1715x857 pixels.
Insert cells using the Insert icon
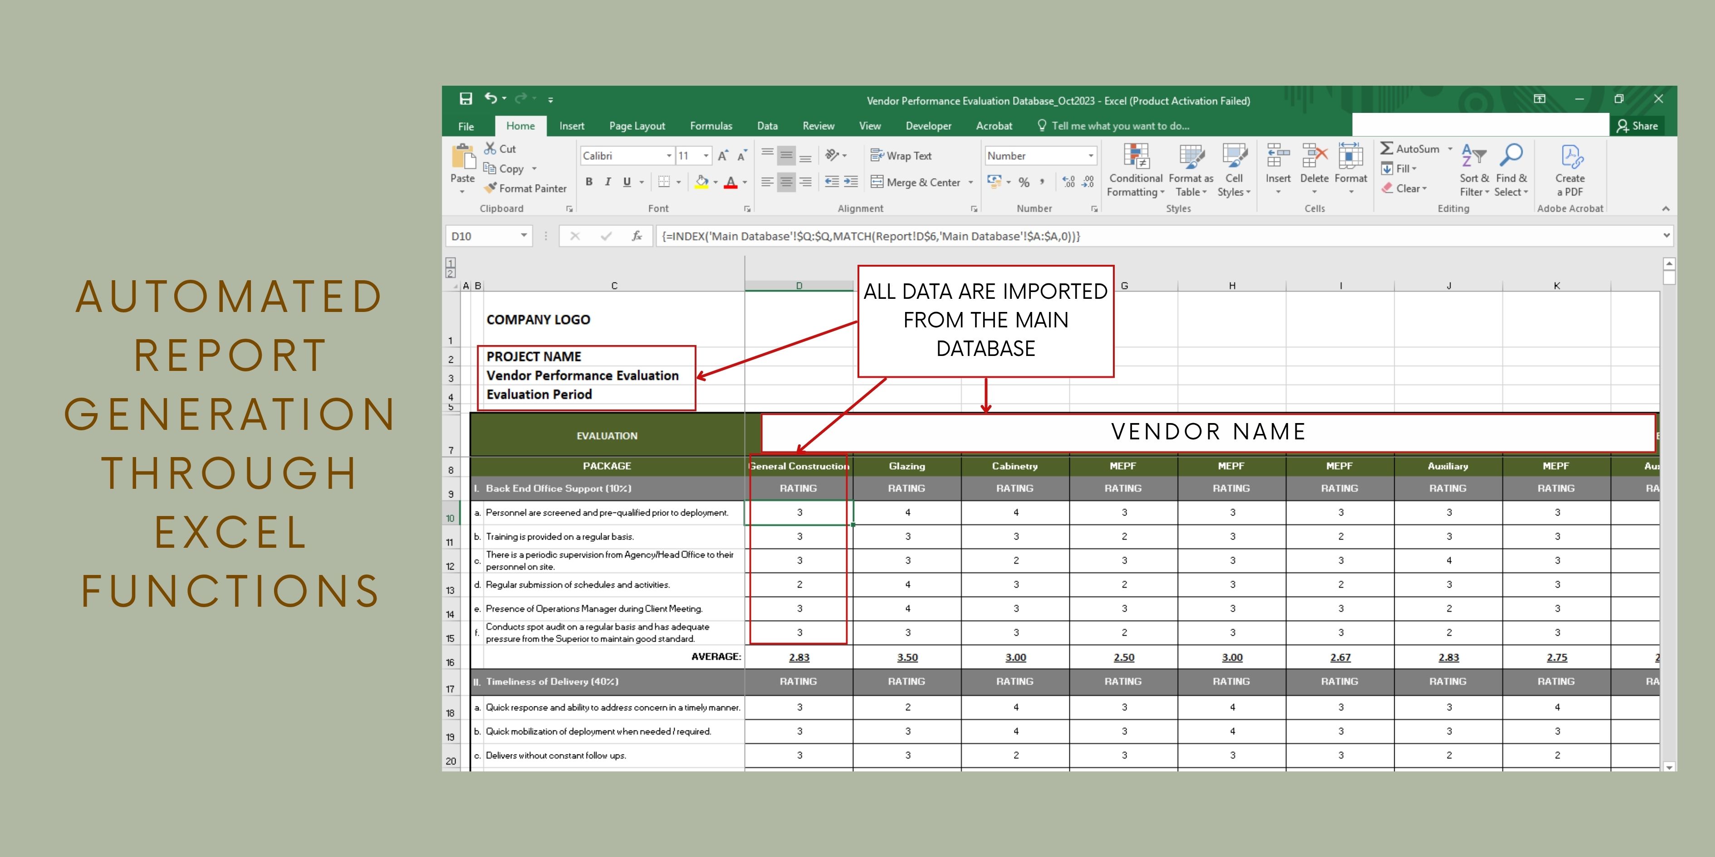[x=1278, y=156]
